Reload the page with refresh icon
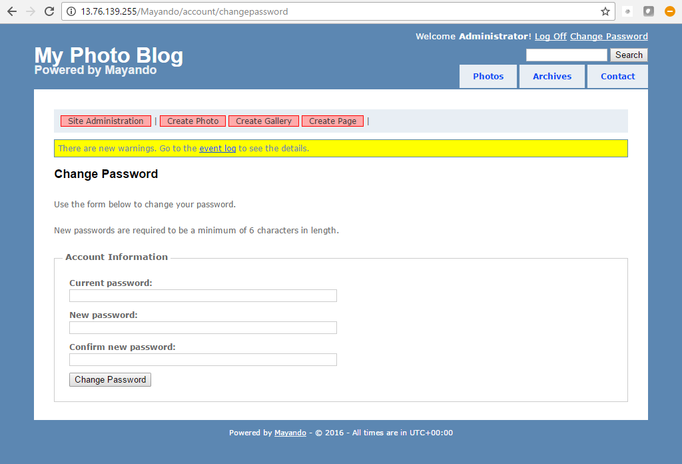The image size is (682, 464). [x=49, y=11]
